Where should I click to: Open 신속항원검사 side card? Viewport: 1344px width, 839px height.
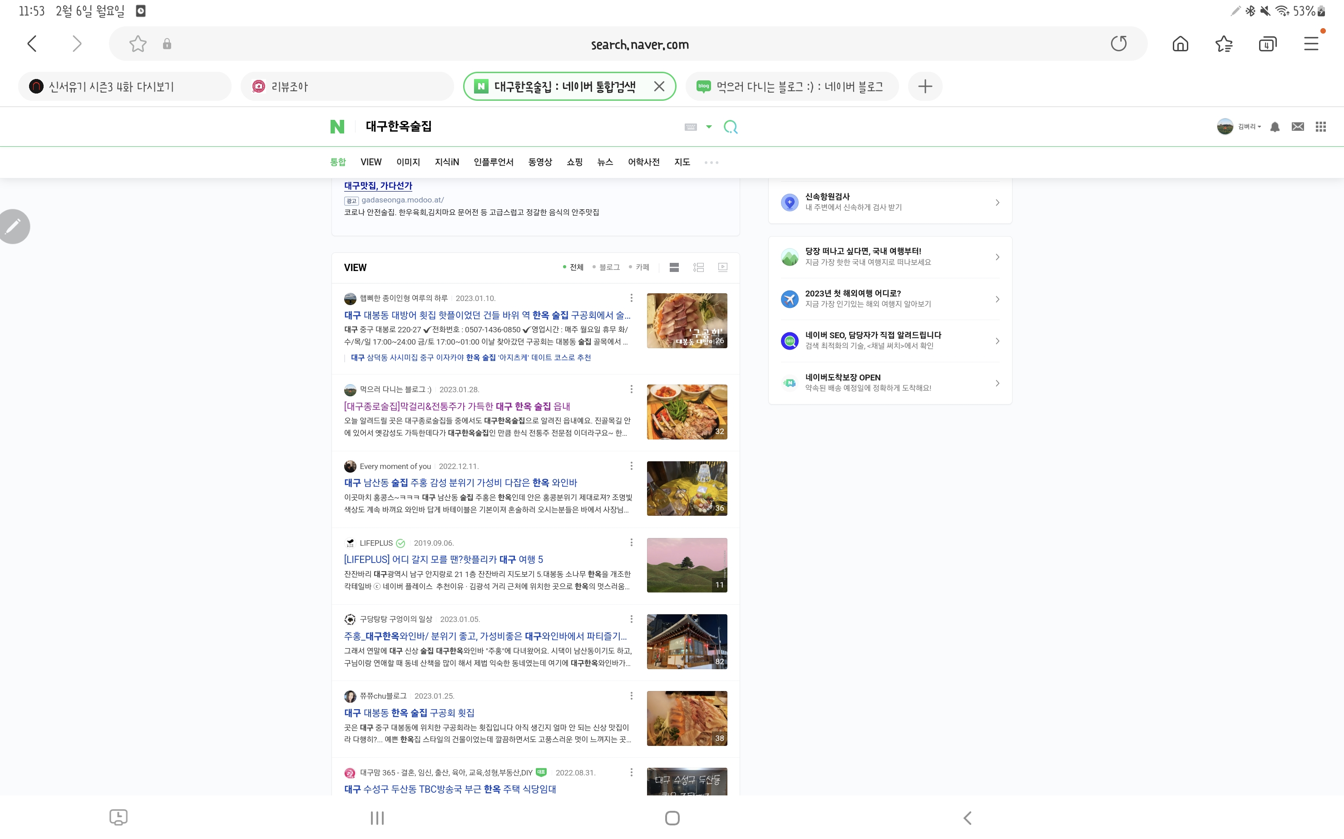[890, 202]
